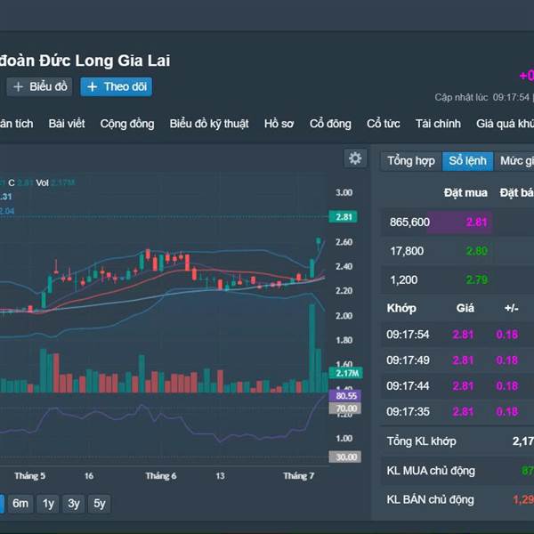Click the 2.17M volume label on axis

[x=346, y=373]
